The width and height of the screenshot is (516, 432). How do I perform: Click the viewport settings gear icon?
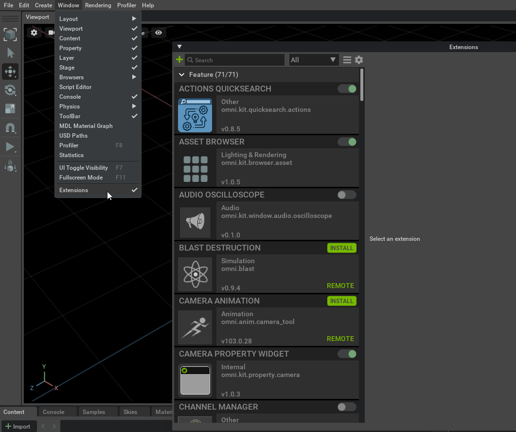tap(34, 33)
